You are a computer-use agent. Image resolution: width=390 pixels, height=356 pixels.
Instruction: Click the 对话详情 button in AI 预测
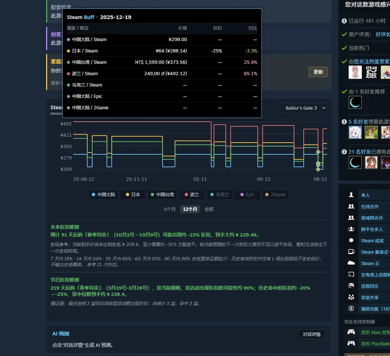[x=311, y=334]
